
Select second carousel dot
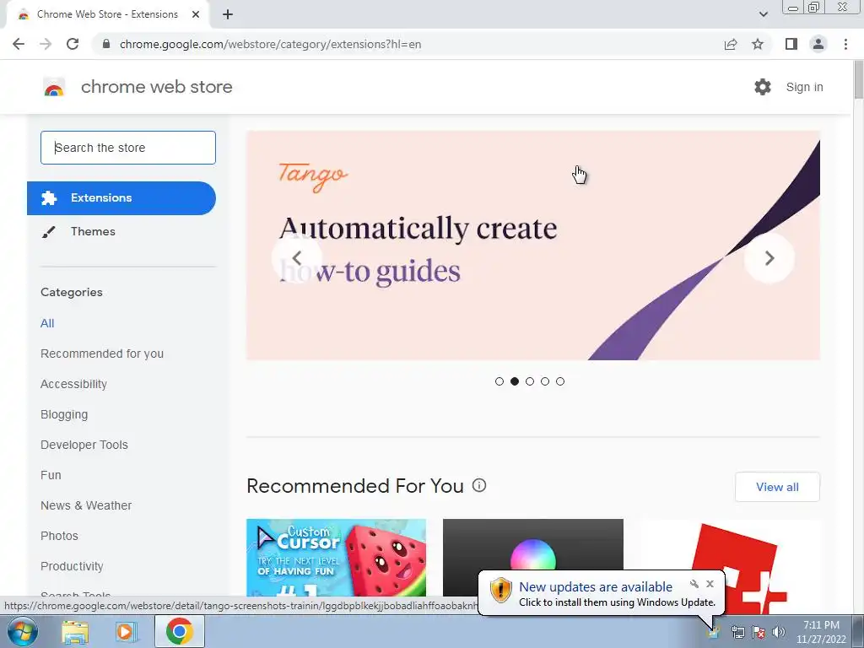515,381
